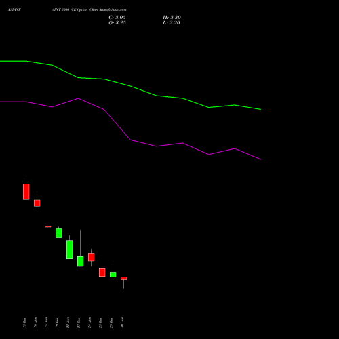The width and height of the screenshot is (339, 339).
Task: Select the large red candlestick for 15 Jan
Action: pyautogui.click(x=26, y=192)
